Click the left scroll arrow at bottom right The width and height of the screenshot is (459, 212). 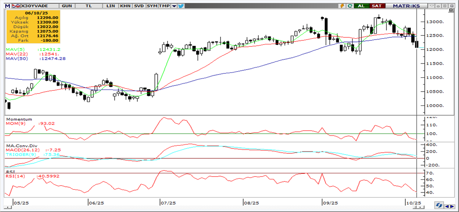(447, 206)
